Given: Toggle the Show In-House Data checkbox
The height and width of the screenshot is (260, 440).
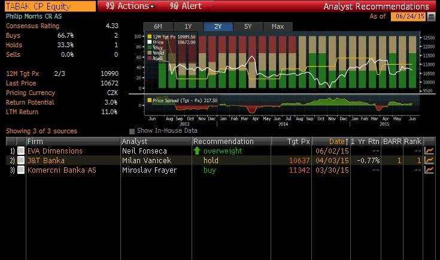Looking at the screenshot, I should (x=132, y=131).
